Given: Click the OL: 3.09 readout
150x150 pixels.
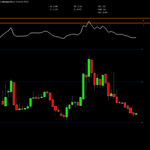Looking at the screenshot, I should click(103, 13).
